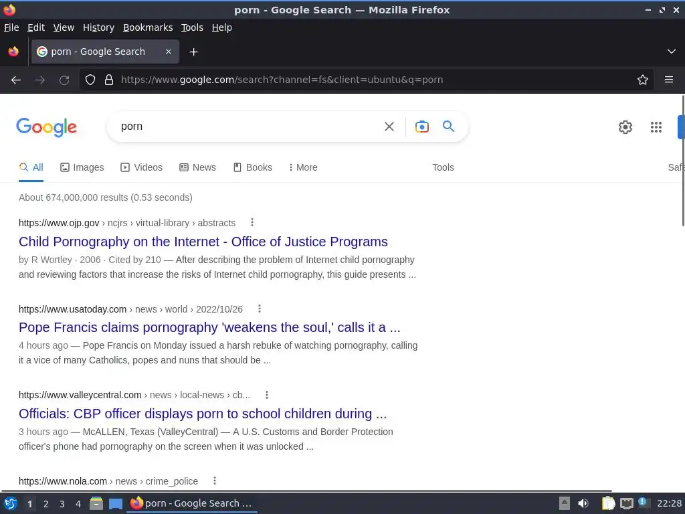Switch to workspace 3 in taskbar

tap(62, 504)
